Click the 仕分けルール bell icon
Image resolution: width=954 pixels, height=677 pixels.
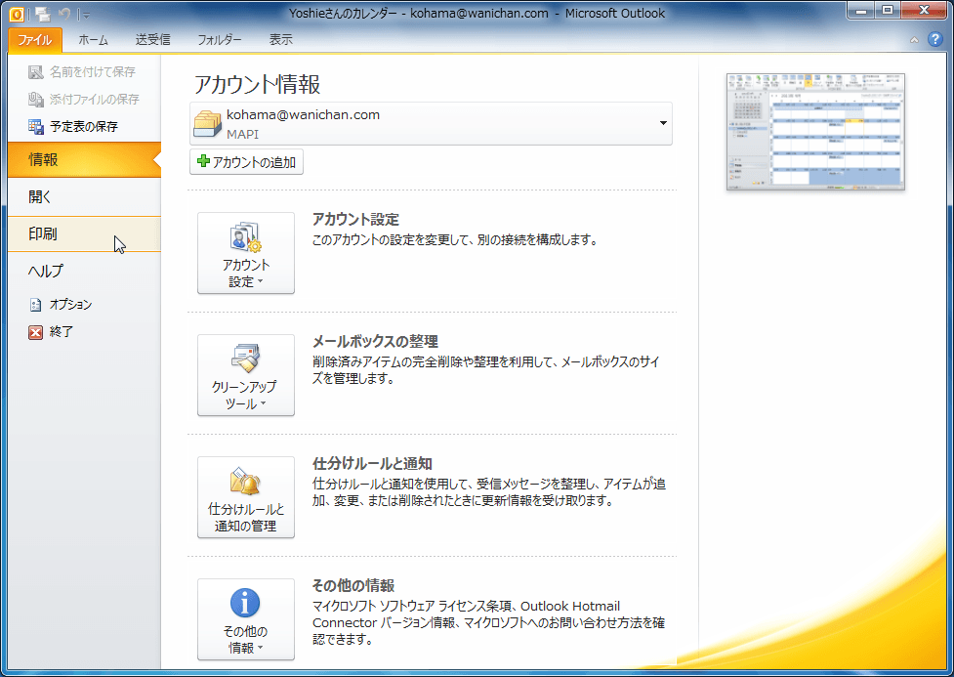click(246, 481)
